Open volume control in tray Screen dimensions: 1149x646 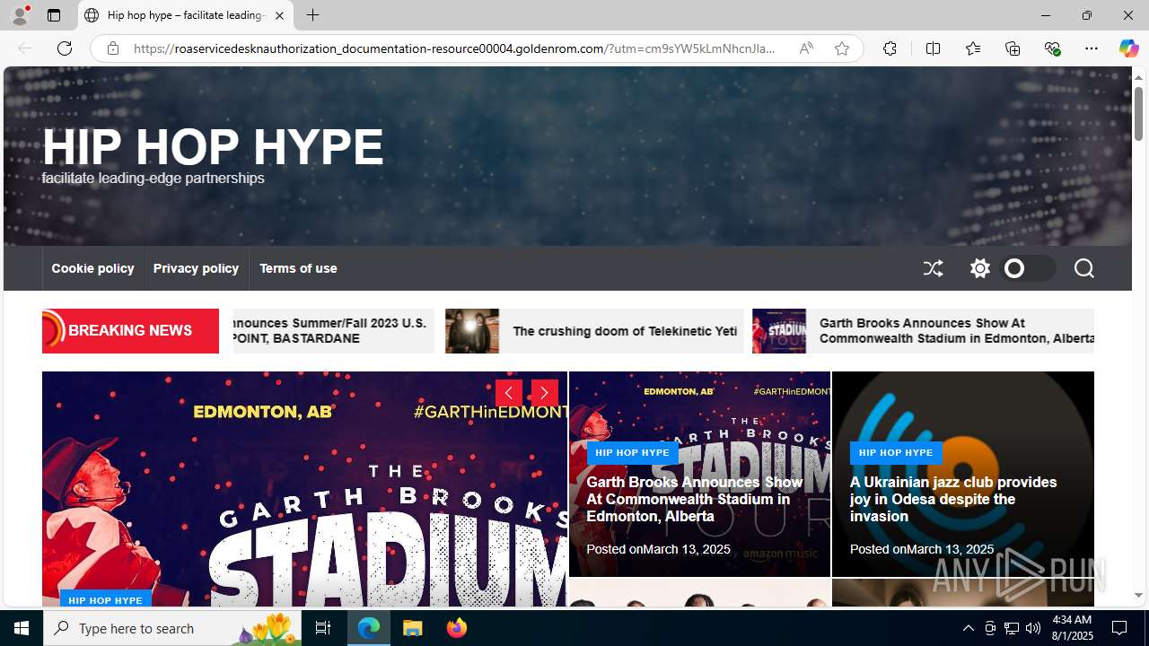[1032, 628]
